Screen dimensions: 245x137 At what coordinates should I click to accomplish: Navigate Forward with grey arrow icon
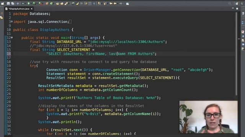point(121,3)
